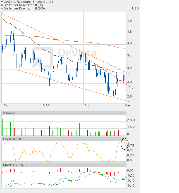Click the -0,15 MACD axis label
The image size is (179, 193).
point(131,185)
